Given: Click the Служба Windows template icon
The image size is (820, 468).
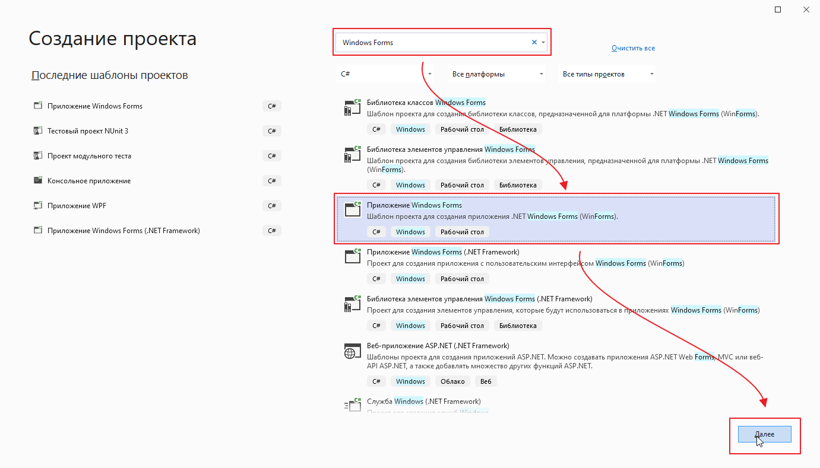Looking at the screenshot, I should tap(353, 405).
